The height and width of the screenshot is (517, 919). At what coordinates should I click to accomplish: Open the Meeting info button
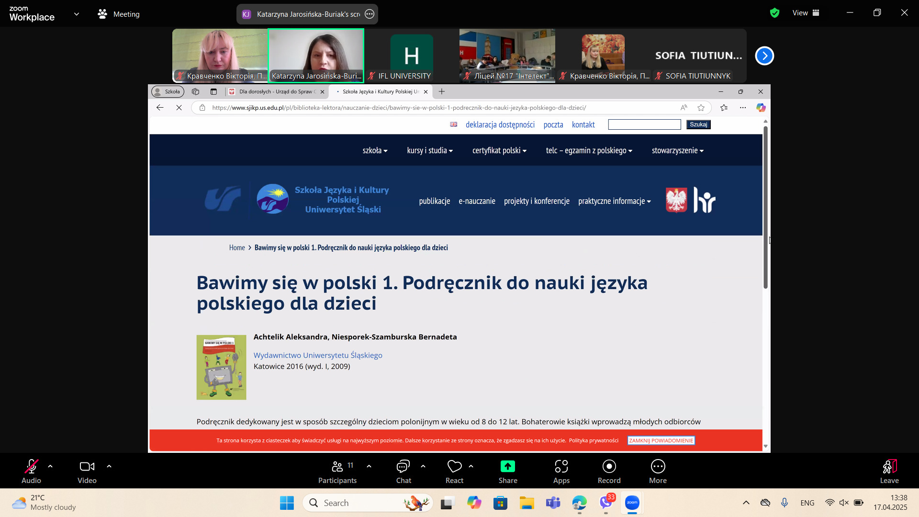[119, 14]
